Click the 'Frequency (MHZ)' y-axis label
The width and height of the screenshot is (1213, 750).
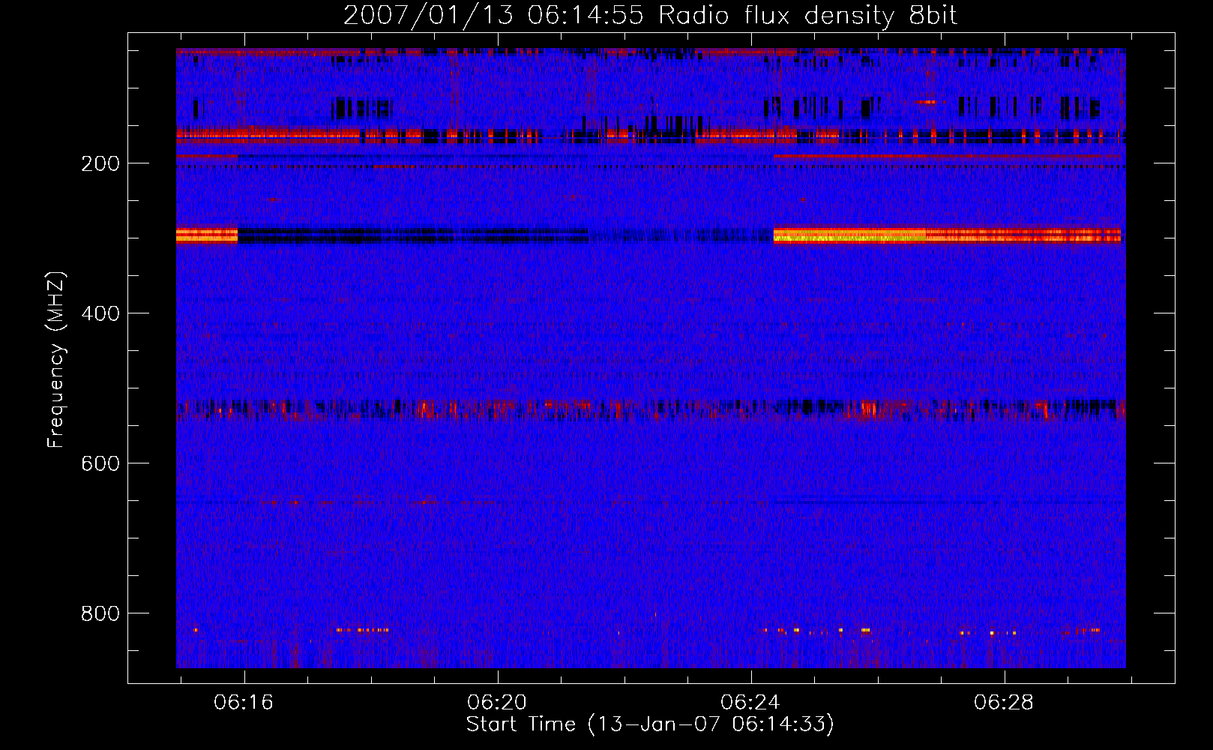tap(56, 359)
